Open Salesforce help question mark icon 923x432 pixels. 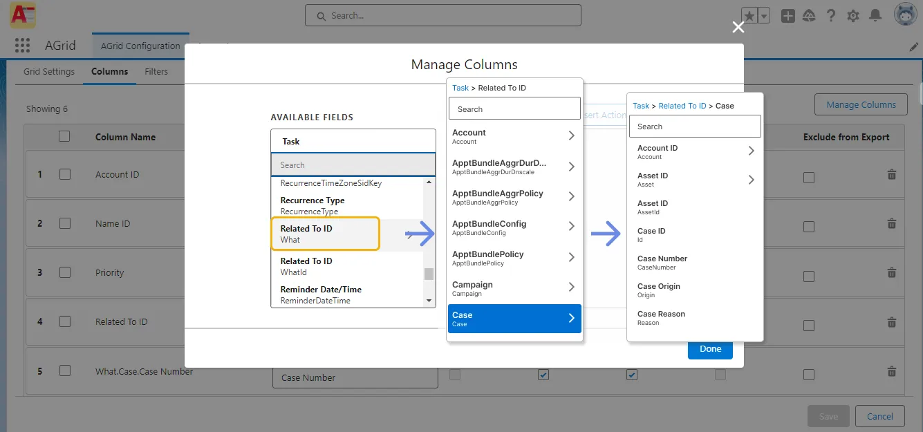pos(831,16)
